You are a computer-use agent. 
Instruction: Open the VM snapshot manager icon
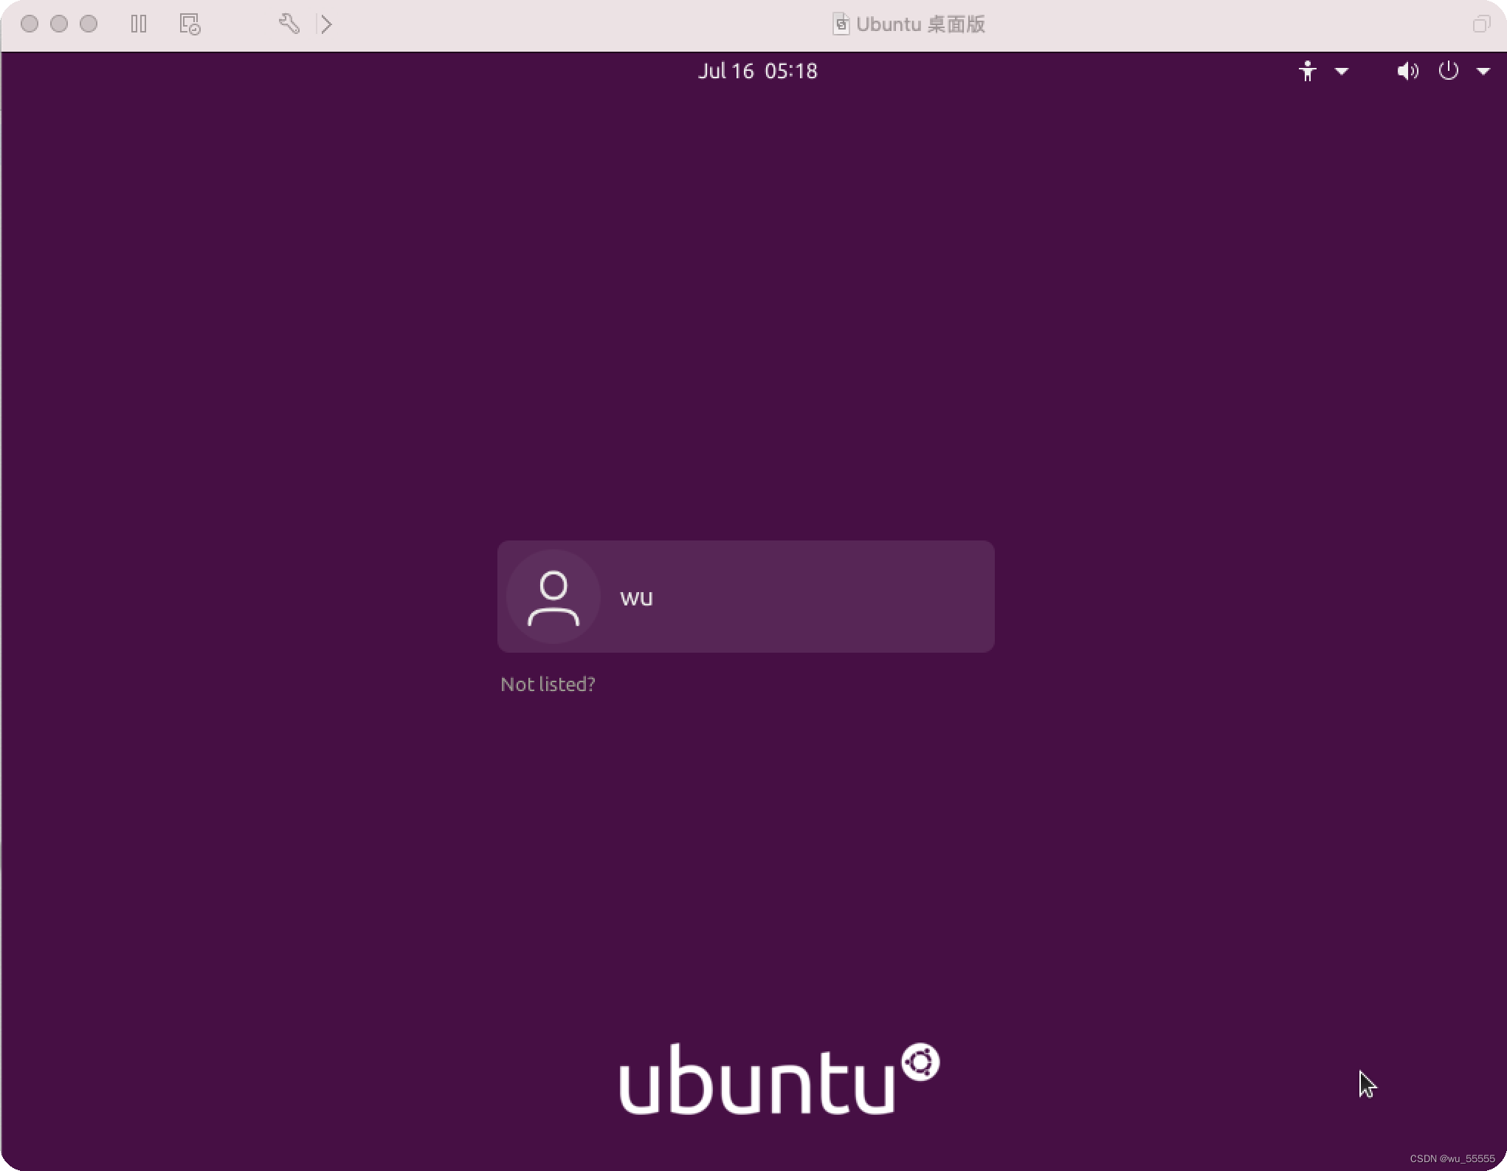(190, 24)
